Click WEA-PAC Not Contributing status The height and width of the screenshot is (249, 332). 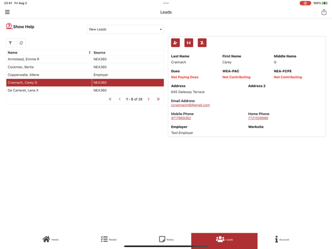236,77
